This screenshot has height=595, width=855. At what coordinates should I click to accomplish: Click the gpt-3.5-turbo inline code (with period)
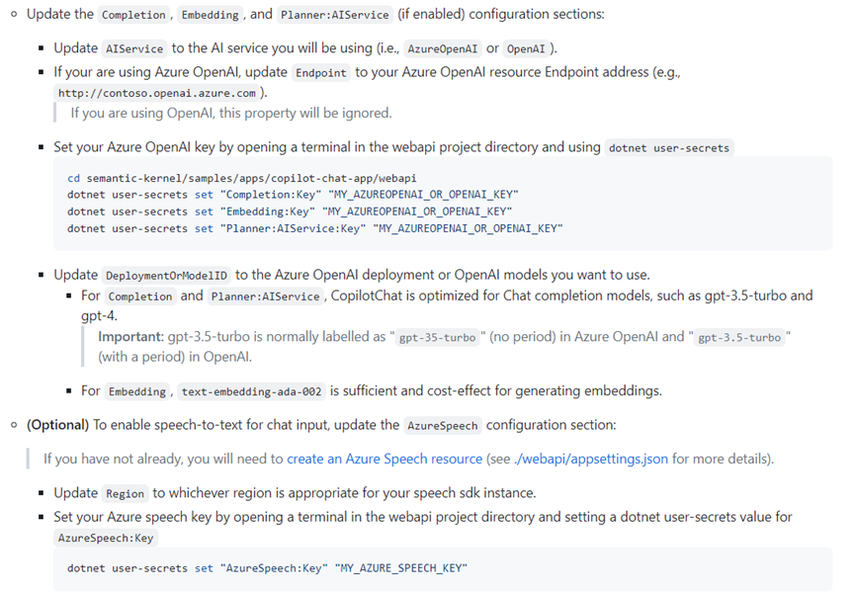[x=739, y=337]
